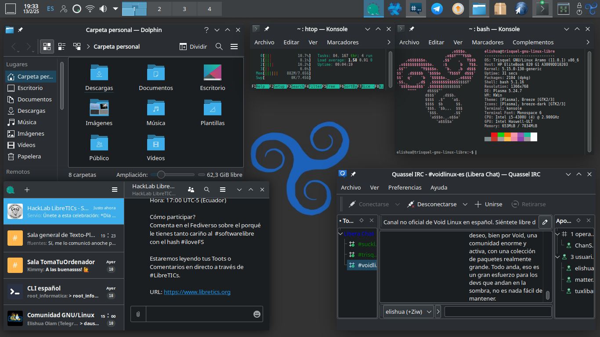Image resolution: width=600 pixels, height=337 pixels.
Task: Collapse the operators group in nick list
Action: [558, 234]
